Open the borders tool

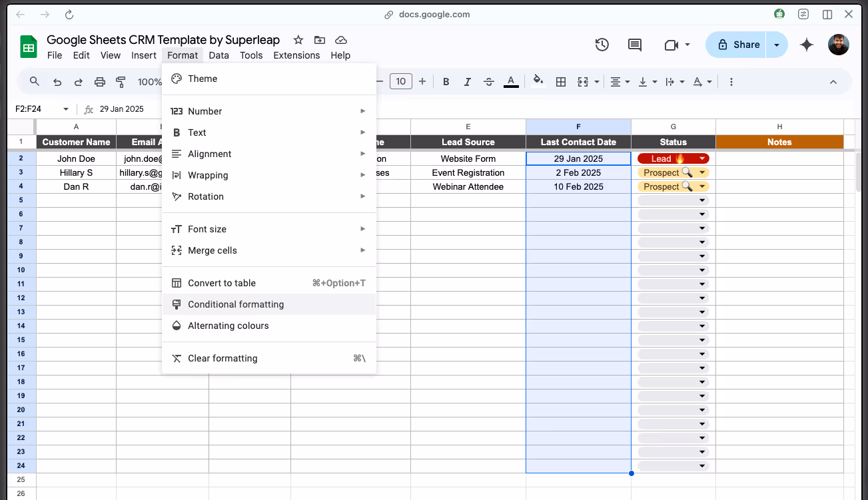[x=561, y=82]
